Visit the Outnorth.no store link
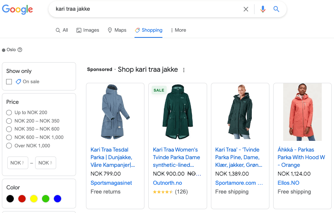The height and width of the screenshot is (213, 334). point(167,183)
